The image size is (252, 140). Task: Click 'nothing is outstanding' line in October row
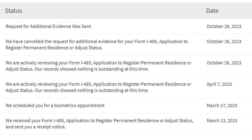coord(77,69)
